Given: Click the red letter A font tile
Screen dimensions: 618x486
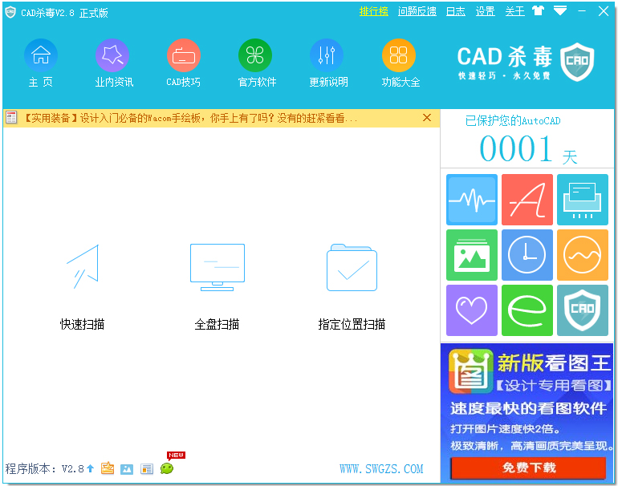Looking at the screenshot, I should click(x=527, y=200).
